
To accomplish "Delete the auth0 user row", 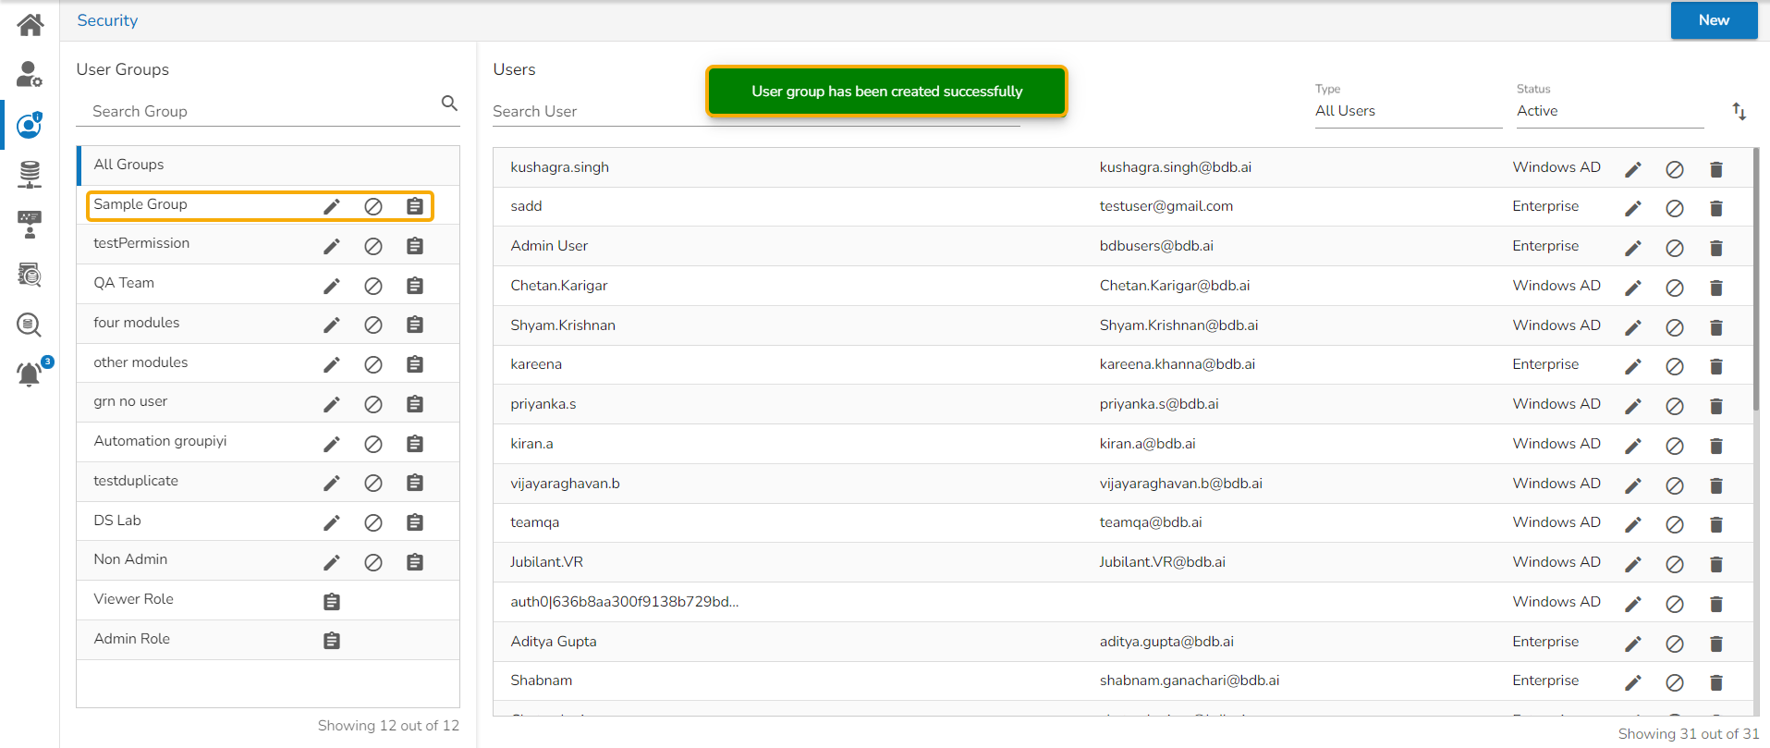I will coord(1716,604).
